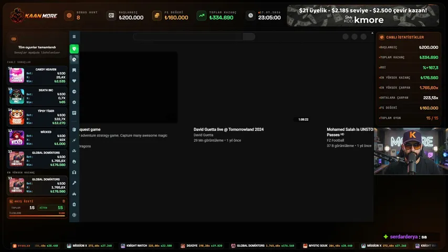Click the Akış Özeti header icon
The width and height of the screenshot is (448, 252).
tap(11, 201)
